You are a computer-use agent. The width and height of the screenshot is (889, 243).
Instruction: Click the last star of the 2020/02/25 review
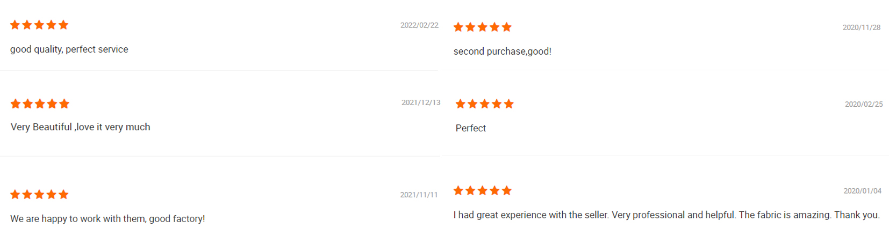point(508,104)
